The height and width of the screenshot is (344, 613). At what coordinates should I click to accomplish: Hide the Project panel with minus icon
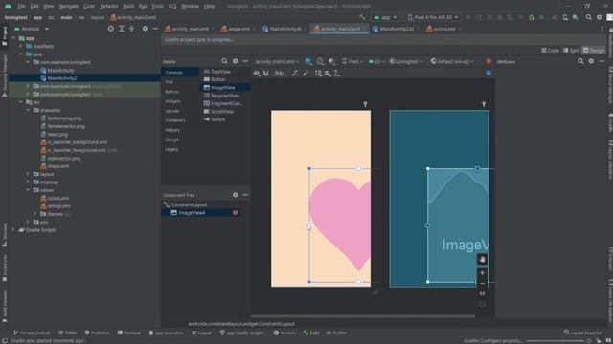coord(155,29)
